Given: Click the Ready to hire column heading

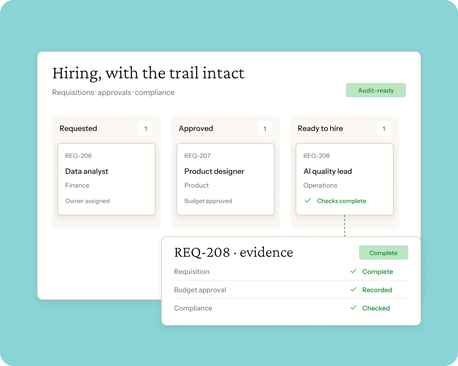Looking at the screenshot, I should [320, 128].
